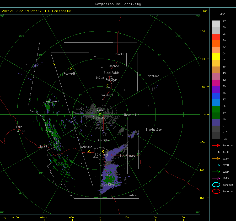The image size is (236, 221).
Task: Pick the blue 36-33 dBZ color band
Action: pos(216,96)
